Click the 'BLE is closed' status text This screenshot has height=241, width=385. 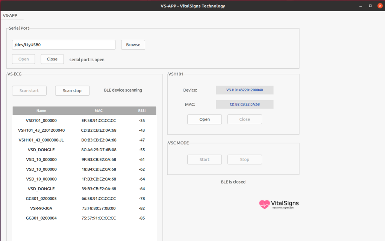[x=233, y=182]
